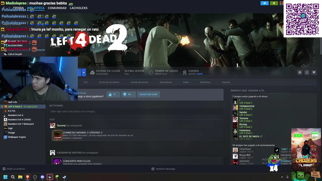Click friend name AlphredS
This screenshot has height=181, width=322.
(244, 161)
